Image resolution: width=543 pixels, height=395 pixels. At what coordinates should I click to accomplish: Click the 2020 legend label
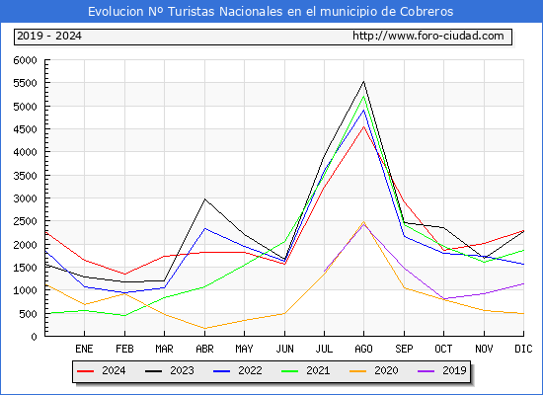[x=386, y=370]
